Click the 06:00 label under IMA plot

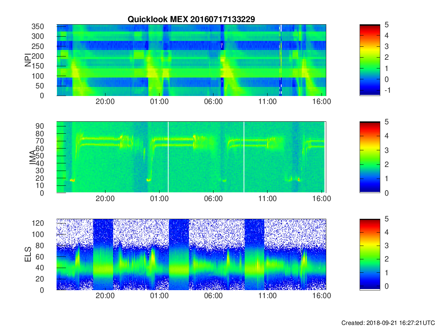pyautogui.click(x=213, y=199)
